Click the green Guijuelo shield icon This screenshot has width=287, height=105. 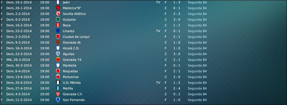coord(58,20)
